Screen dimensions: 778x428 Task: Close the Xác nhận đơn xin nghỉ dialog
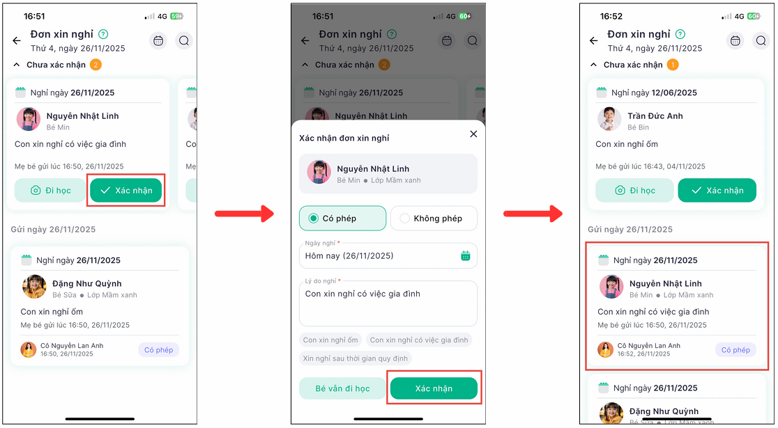point(473,134)
